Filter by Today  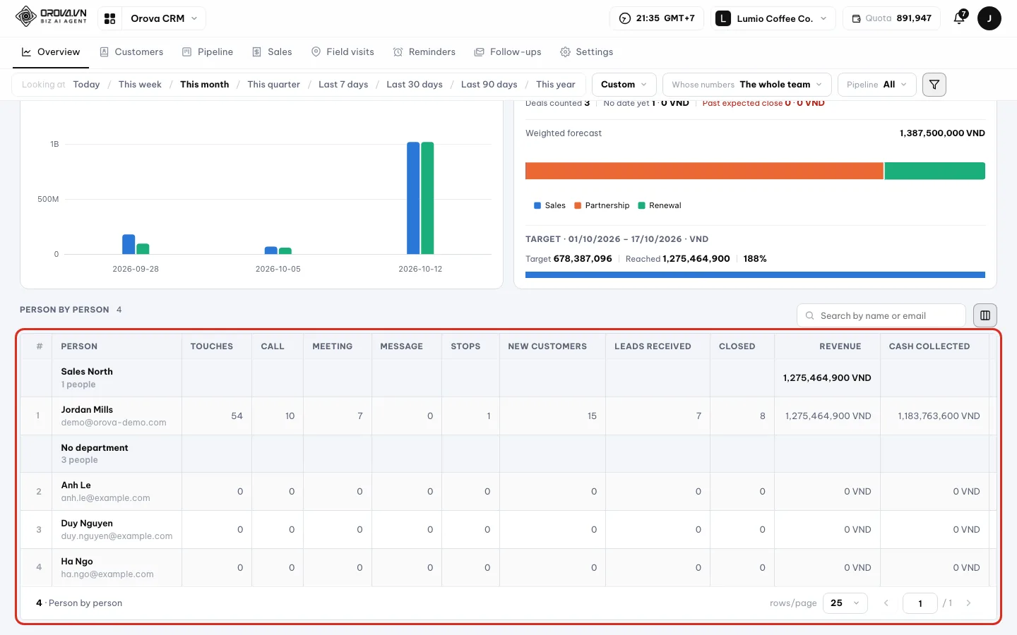(x=86, y=85)
